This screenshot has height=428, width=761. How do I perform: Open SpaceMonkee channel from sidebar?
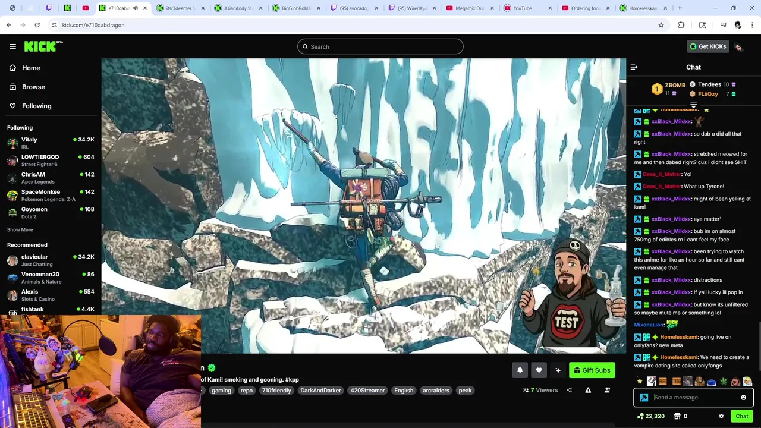click(x=51, y=196)
